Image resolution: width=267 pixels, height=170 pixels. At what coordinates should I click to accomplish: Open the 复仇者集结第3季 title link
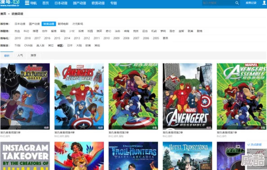click(119, 133)
